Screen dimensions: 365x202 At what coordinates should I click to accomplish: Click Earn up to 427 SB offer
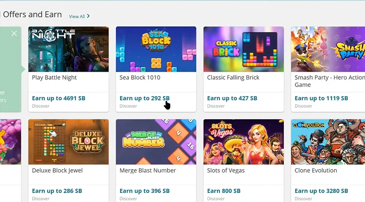(x=232, y=98)
